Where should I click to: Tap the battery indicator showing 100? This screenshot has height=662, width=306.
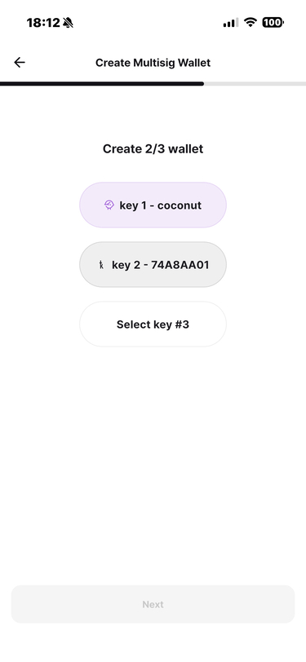(x=273, y=22)
